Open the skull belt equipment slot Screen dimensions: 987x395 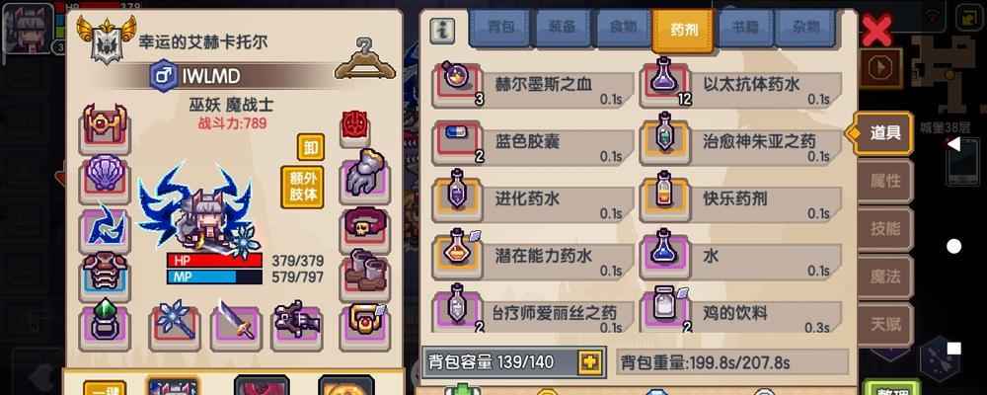coord(366,229)
